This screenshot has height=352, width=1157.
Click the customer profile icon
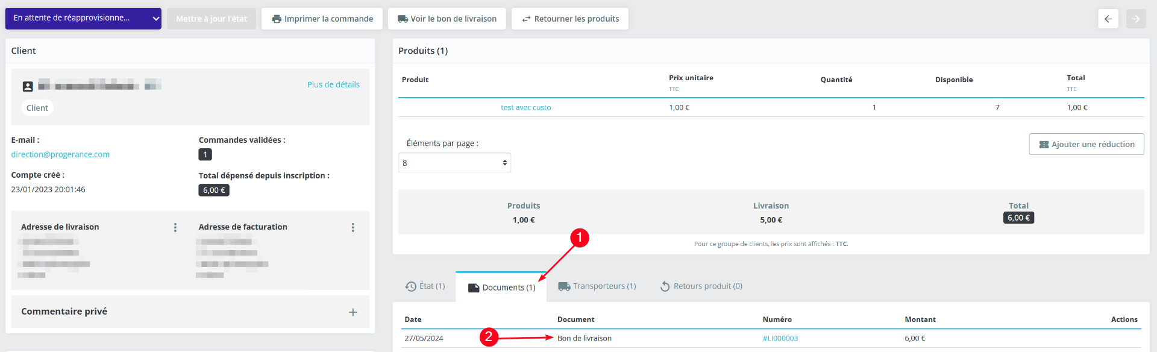click(28, 86)
